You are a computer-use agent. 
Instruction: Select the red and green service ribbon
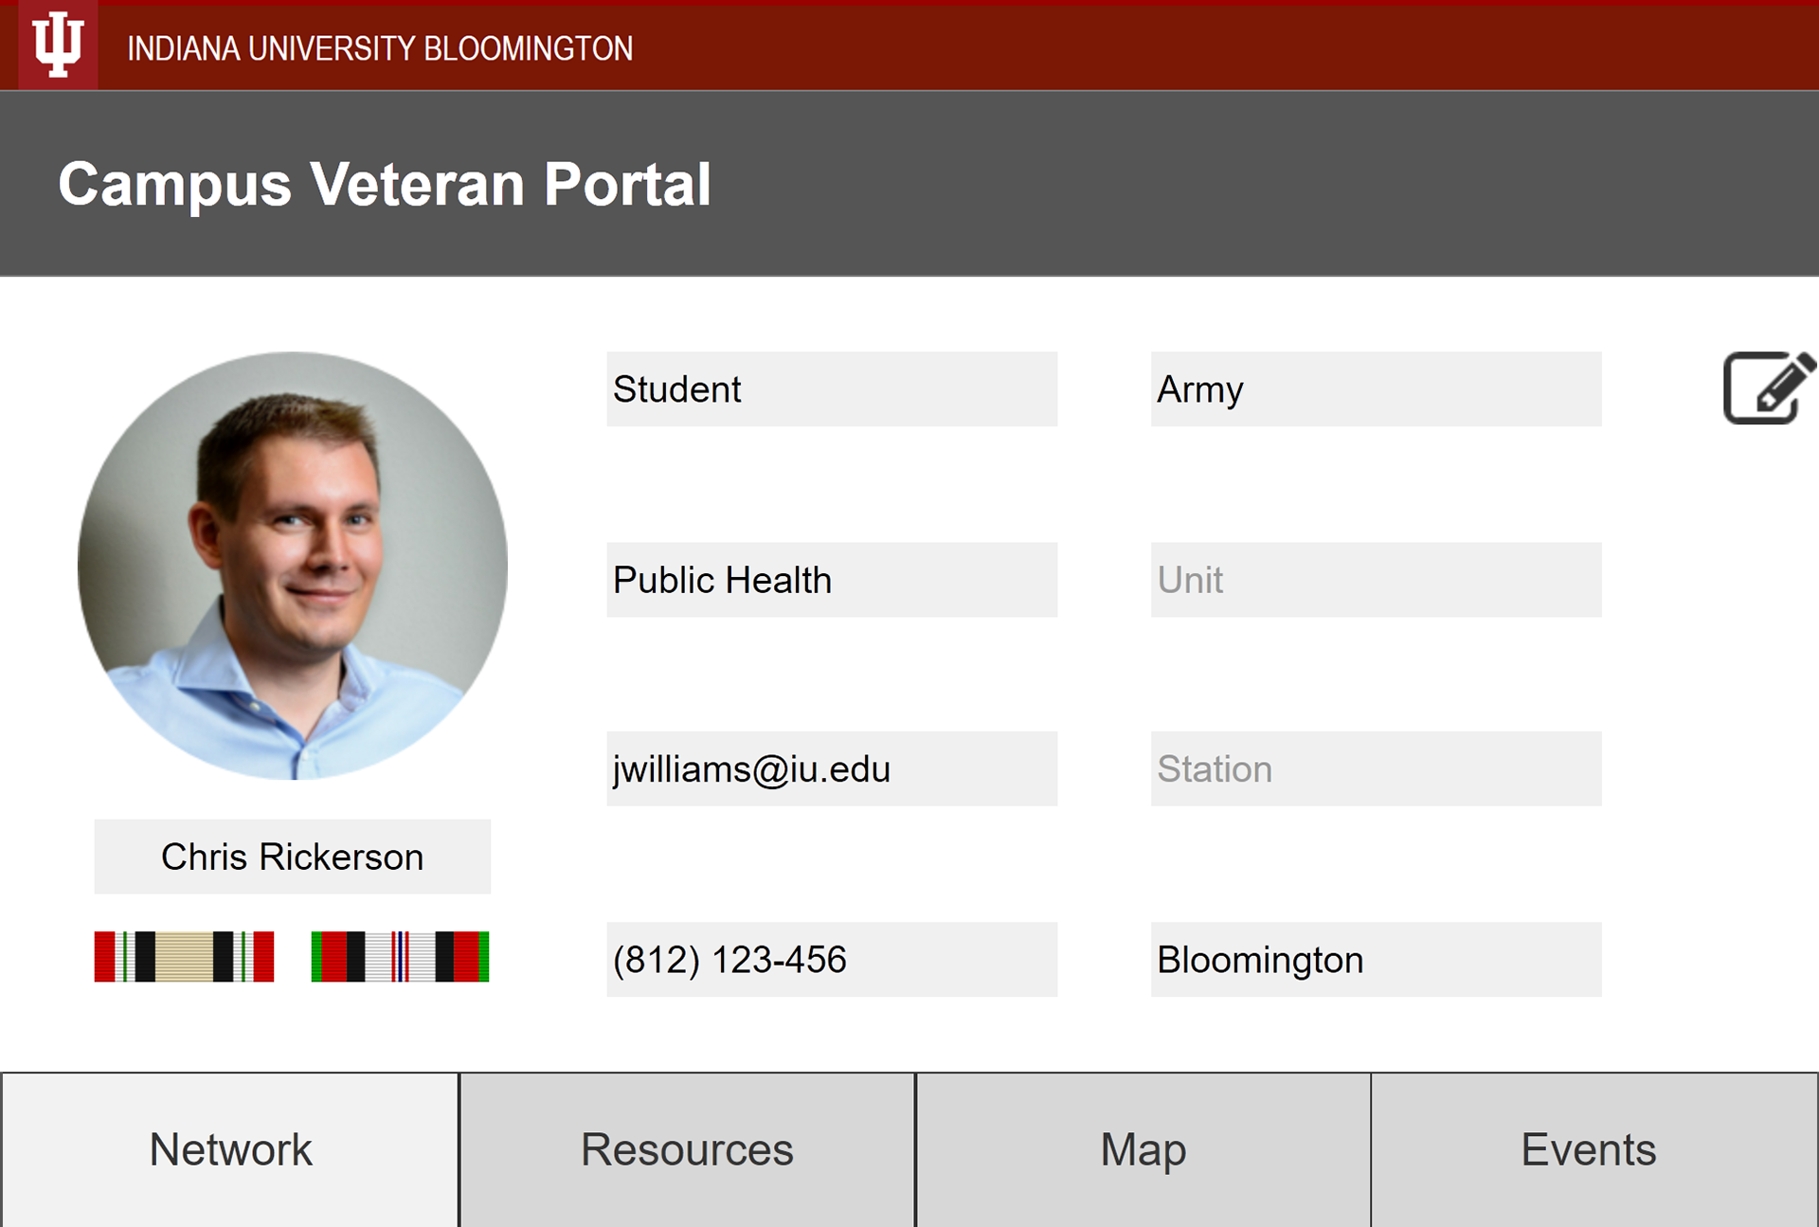click(400, 957)
